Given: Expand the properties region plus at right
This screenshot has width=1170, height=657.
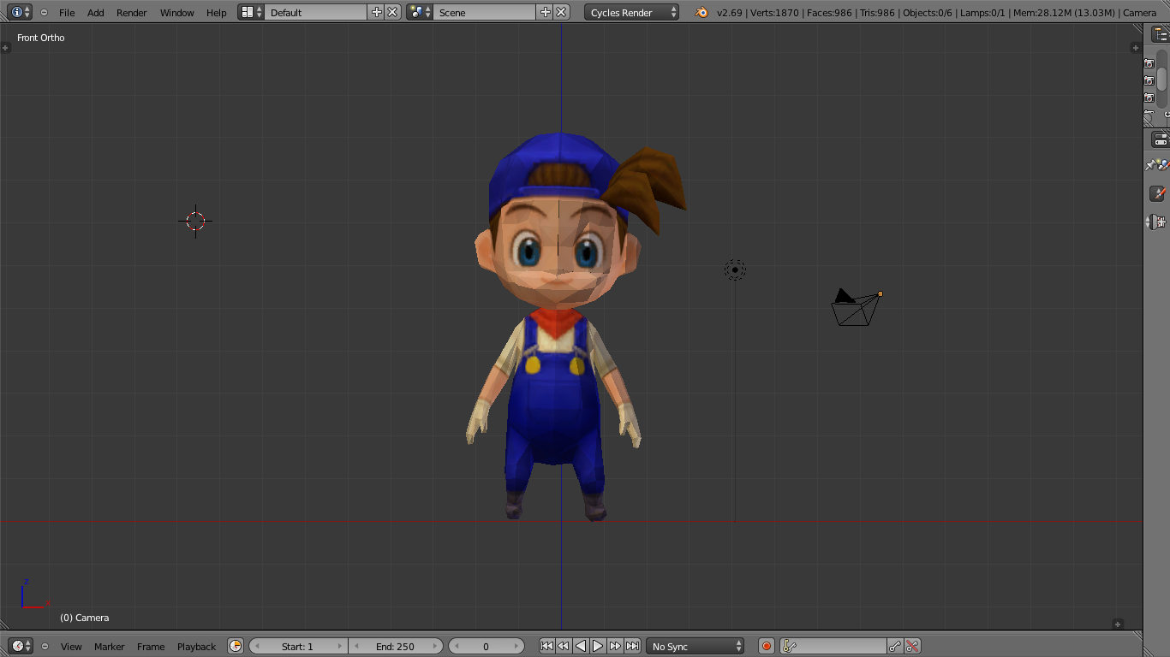Looking at the screenshot, I should [1136, 48].
